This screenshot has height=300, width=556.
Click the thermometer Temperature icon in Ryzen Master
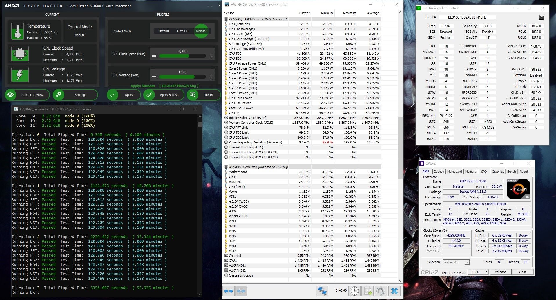(x=17, y=31)
